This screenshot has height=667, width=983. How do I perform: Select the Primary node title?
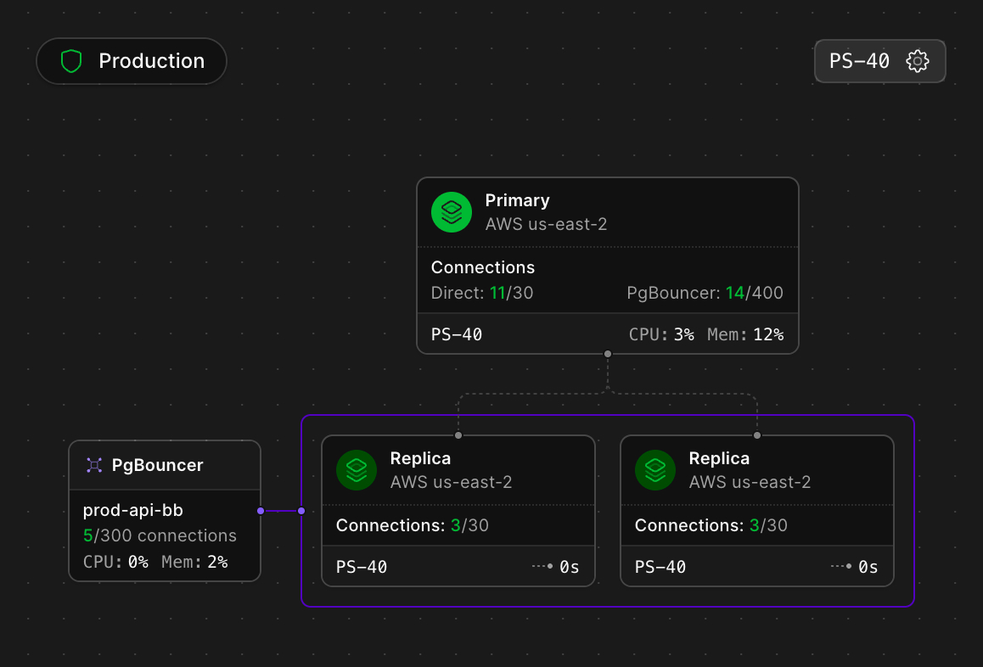tap(517, 200)
